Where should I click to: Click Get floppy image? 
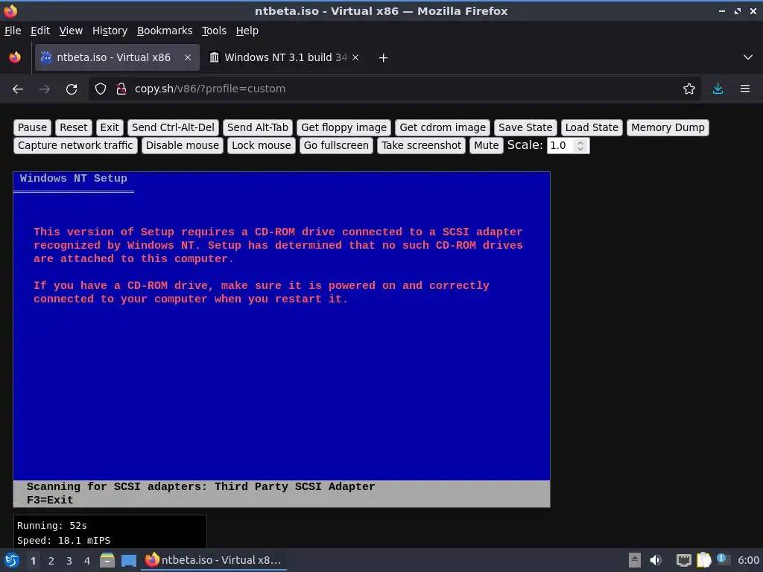coord(343,127)
